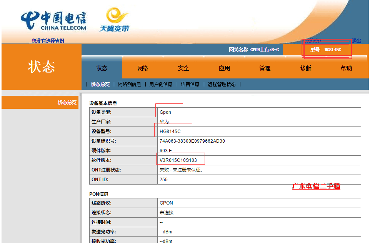The width and height of the screenshot is (370, 243).
Task: Select the 网络侧信息 submenu link
Action: coord(129,84)
